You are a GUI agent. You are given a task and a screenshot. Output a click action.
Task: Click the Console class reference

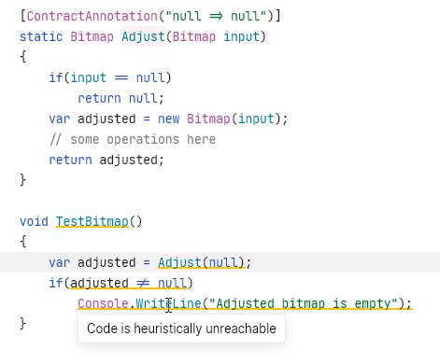point(103,303)
